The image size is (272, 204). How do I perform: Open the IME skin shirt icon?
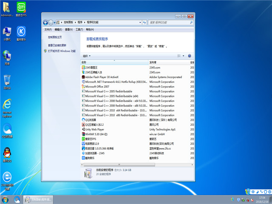point(265,192)
